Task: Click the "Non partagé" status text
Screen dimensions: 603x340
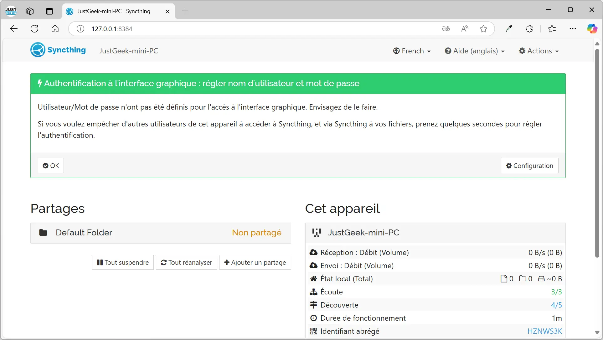Action: (256, 233)
